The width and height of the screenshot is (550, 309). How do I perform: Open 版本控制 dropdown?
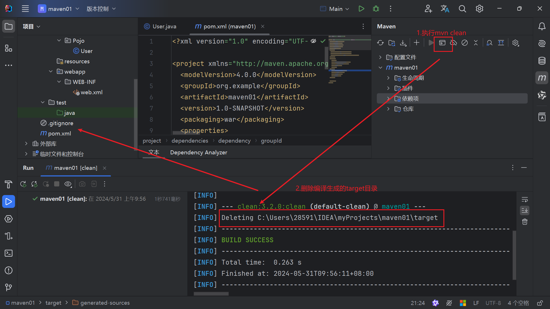[101, 9]
